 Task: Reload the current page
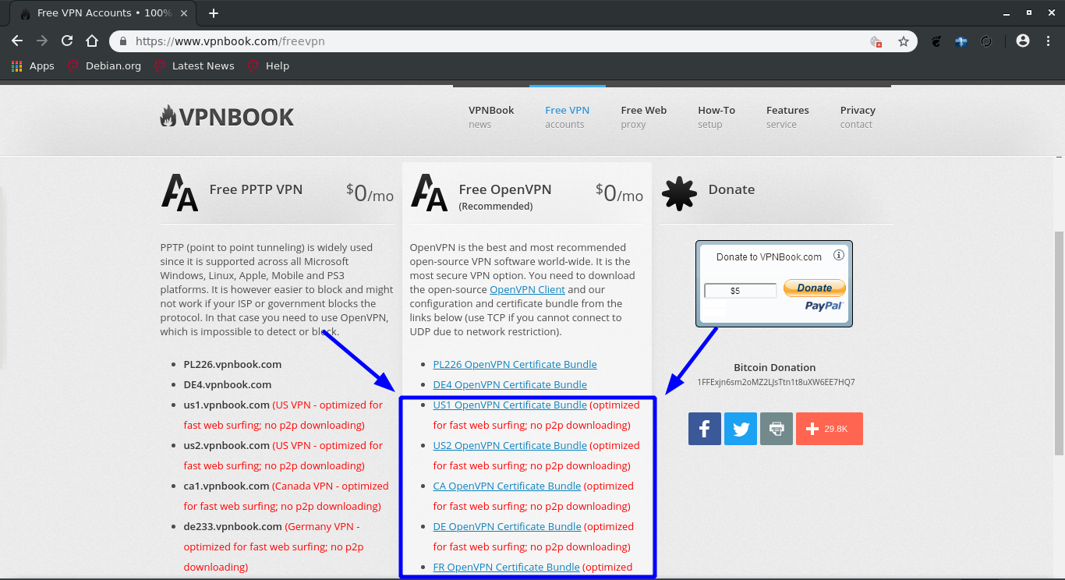[x=67, y=41]
